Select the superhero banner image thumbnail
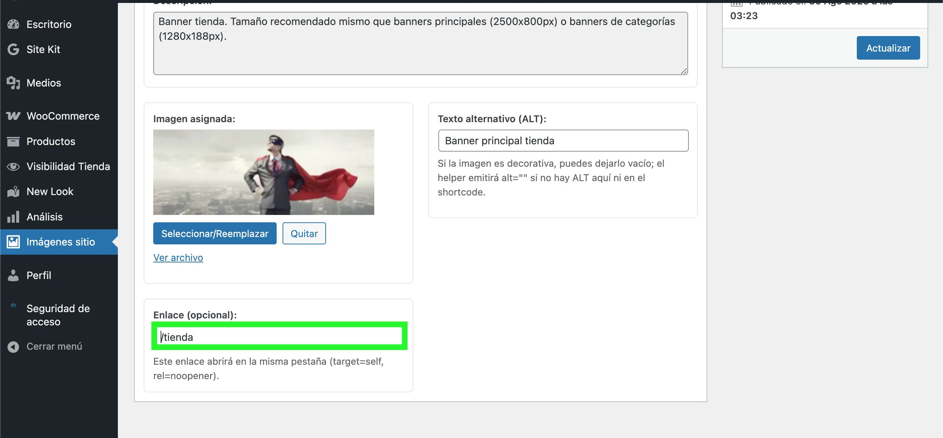 [263, 172]
